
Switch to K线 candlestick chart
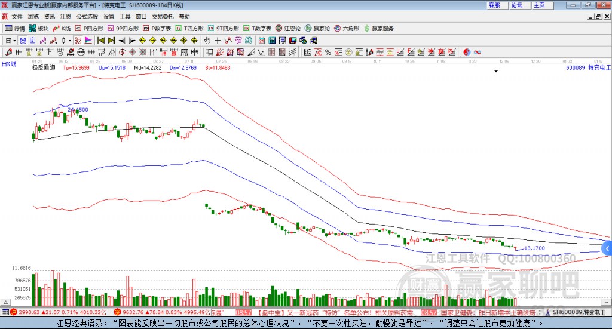[x=62, y=28]
